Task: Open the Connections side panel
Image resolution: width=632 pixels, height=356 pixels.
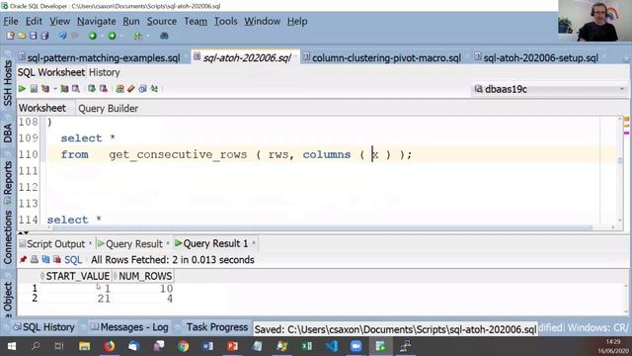Action: [8, 238]
